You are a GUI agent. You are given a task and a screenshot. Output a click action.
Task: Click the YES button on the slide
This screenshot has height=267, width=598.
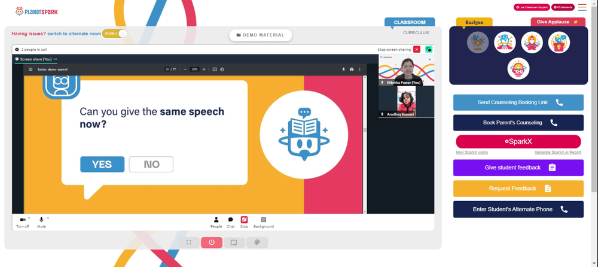click(102, 164)
